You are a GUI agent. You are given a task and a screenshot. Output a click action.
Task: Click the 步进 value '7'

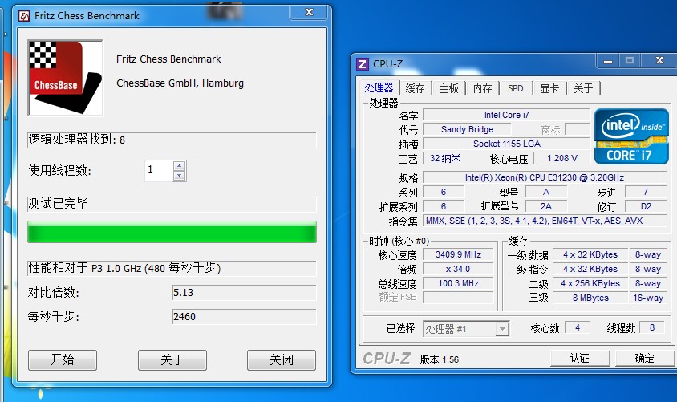[x=646, y=192]
